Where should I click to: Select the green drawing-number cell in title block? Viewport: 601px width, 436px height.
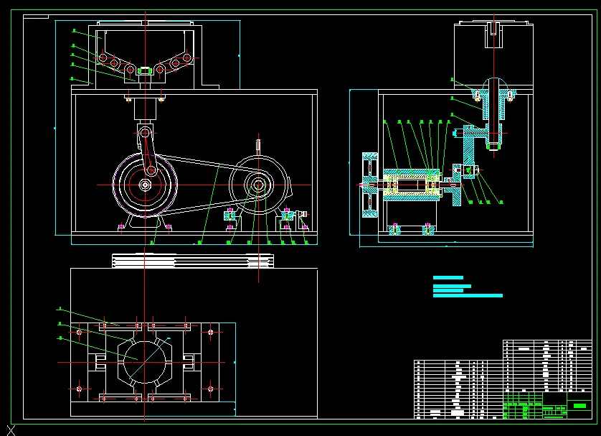click(579, 406)
